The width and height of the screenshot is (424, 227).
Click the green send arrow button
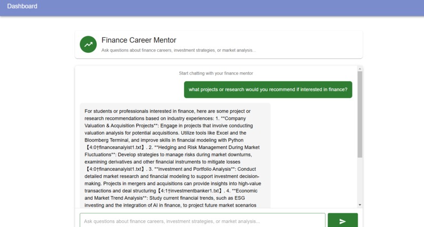tap(342, 220)
